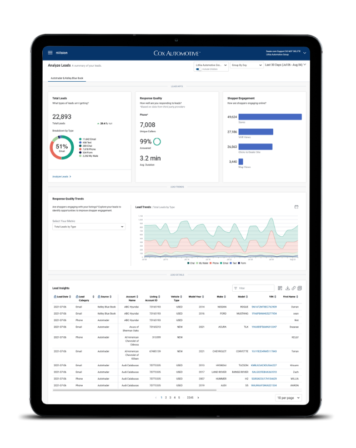Viewport: 356px width, 448px height.
Task: Open the Group By Day dropdown
Action: (247, 65)
